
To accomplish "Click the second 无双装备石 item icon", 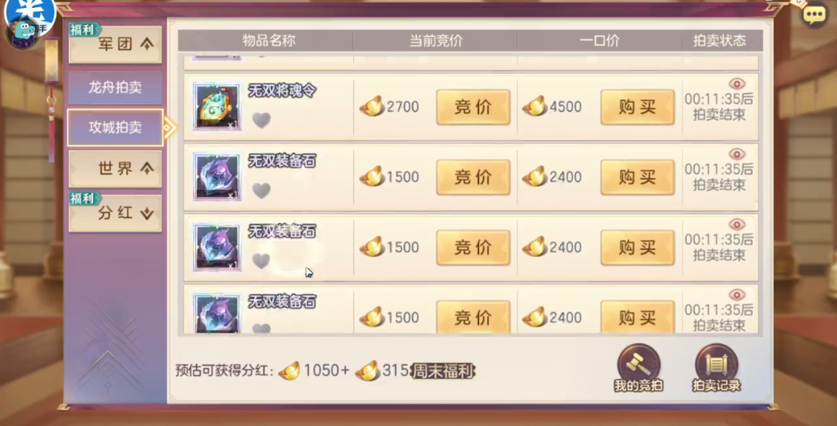I will click(216, 247).
